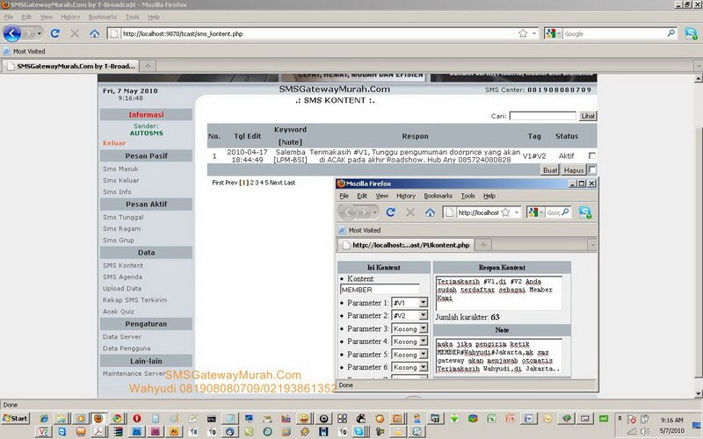Open search engine dropdown in main window
This screenshot has height=439, width=703.
click(559, 33)
